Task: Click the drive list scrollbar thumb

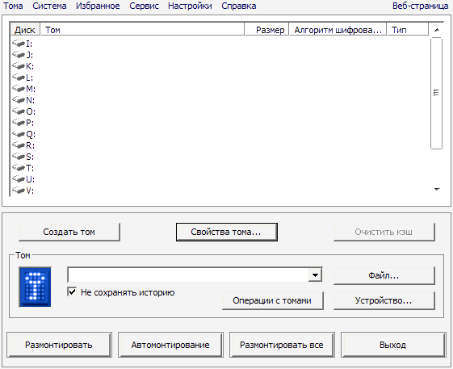Action: click(x=436, y=93)
